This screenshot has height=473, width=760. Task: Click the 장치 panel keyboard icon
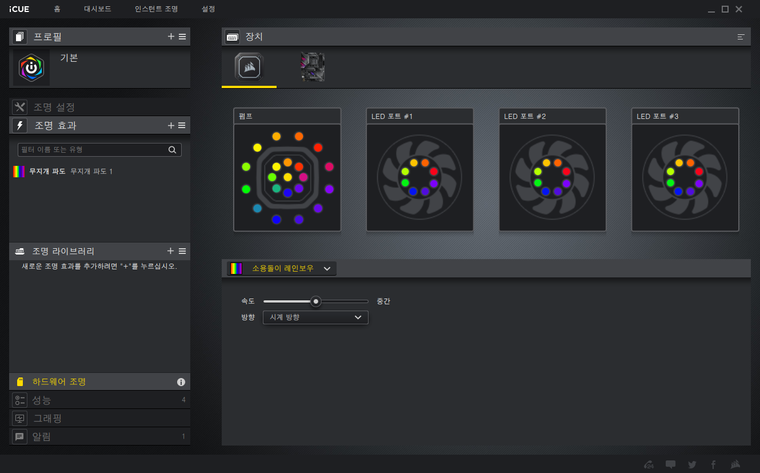(232, 37)
